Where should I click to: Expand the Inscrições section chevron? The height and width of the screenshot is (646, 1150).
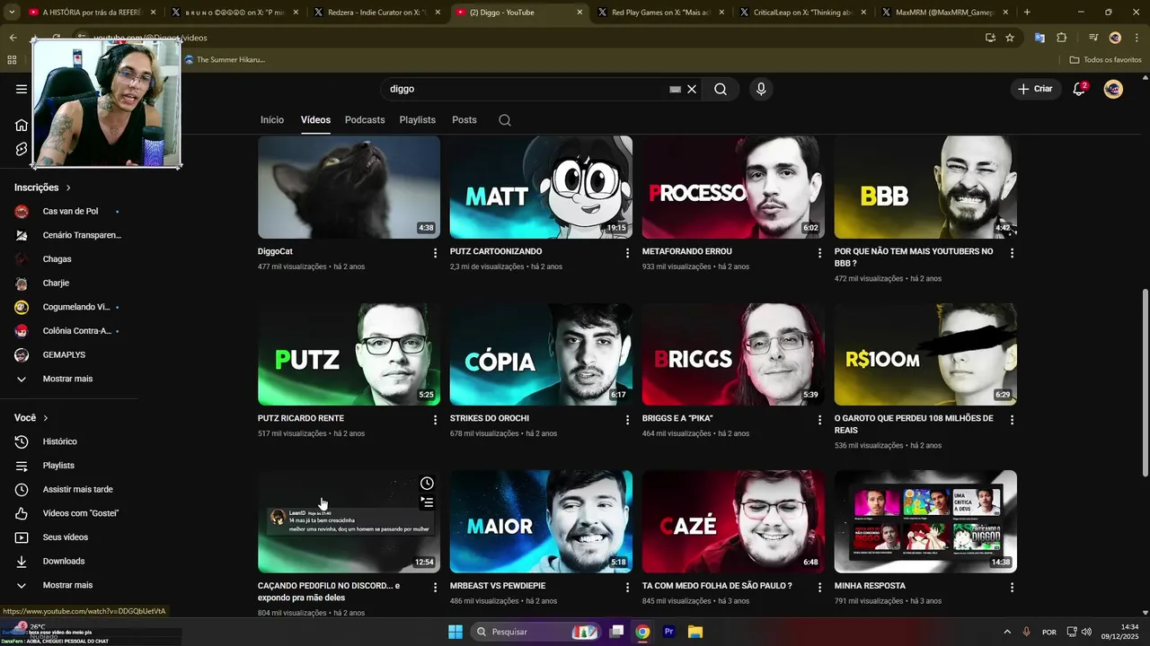click(68, 188)
